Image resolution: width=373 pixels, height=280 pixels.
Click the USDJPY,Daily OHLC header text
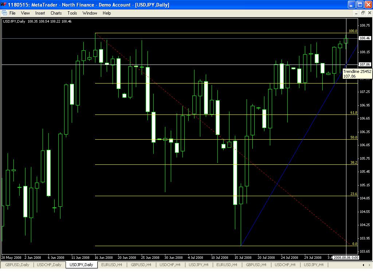(x=37, y=22)
